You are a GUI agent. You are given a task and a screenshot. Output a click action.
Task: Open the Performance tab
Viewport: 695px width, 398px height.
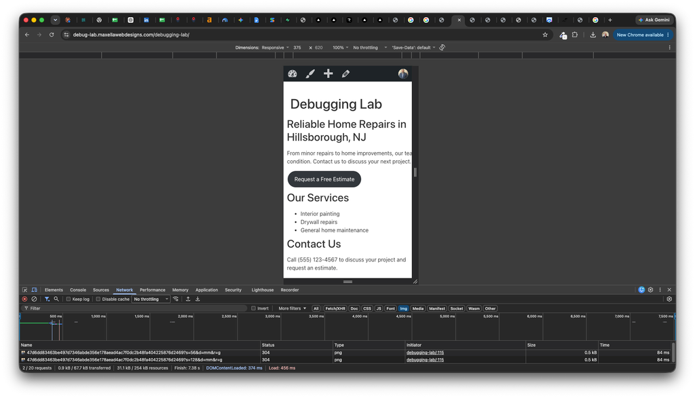[x=153, y=290]
